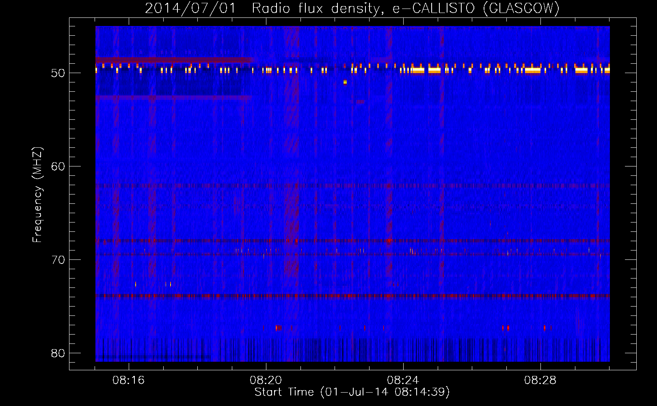The image size is (657, 406).
Task: Click the plot title "Radio flux density, e-CALLISTO (GLASGOW)"
Action: click(x=406, y=8)
